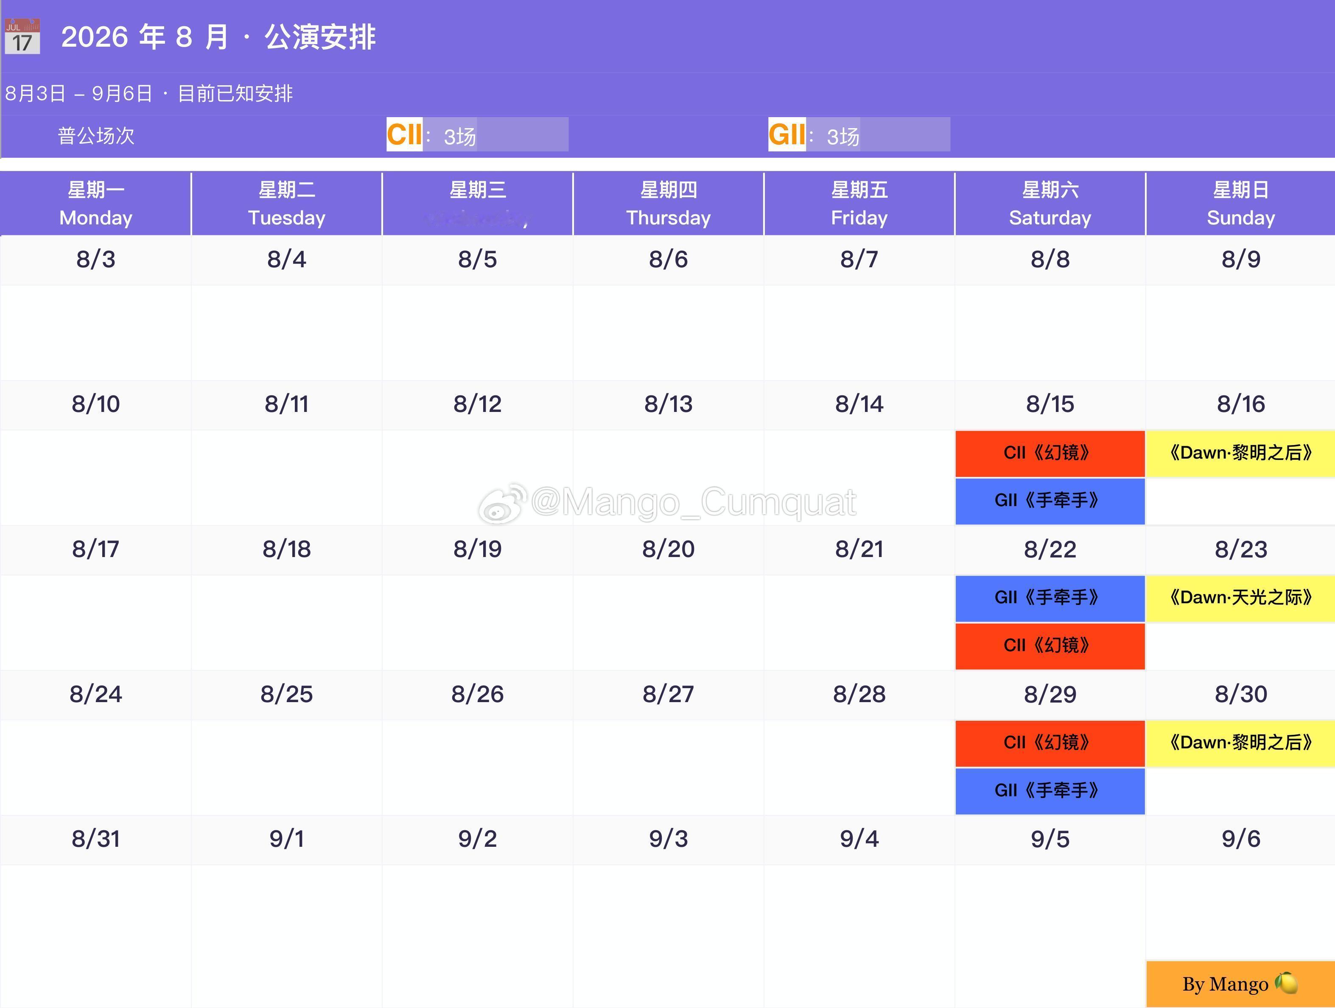
Task: Select the 星期五 Friday column header
Action: 859,203
